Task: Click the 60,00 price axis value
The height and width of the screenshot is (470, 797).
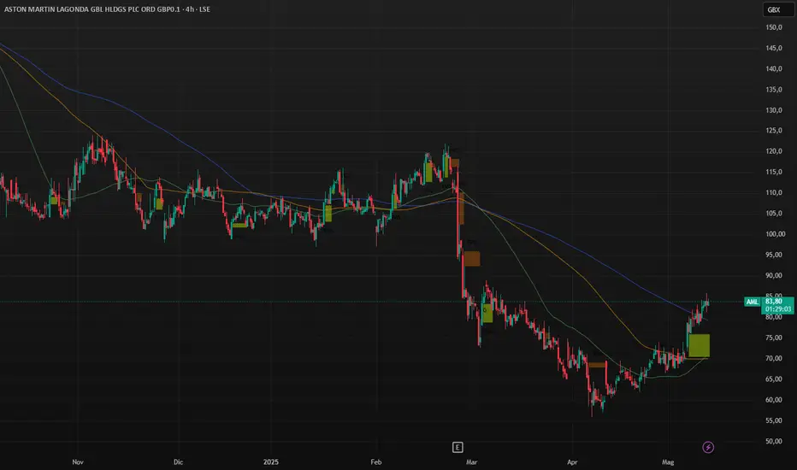Action: pyautogui.click(x=774, y=400)
